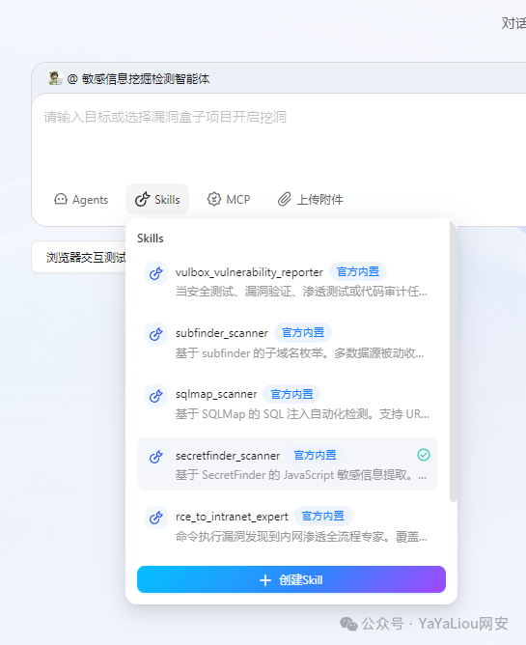The image size is (526, 645).
Task: Click the 官方内置 badge on vulbox_vulnerability_reporter
Action: click(358, 271)
